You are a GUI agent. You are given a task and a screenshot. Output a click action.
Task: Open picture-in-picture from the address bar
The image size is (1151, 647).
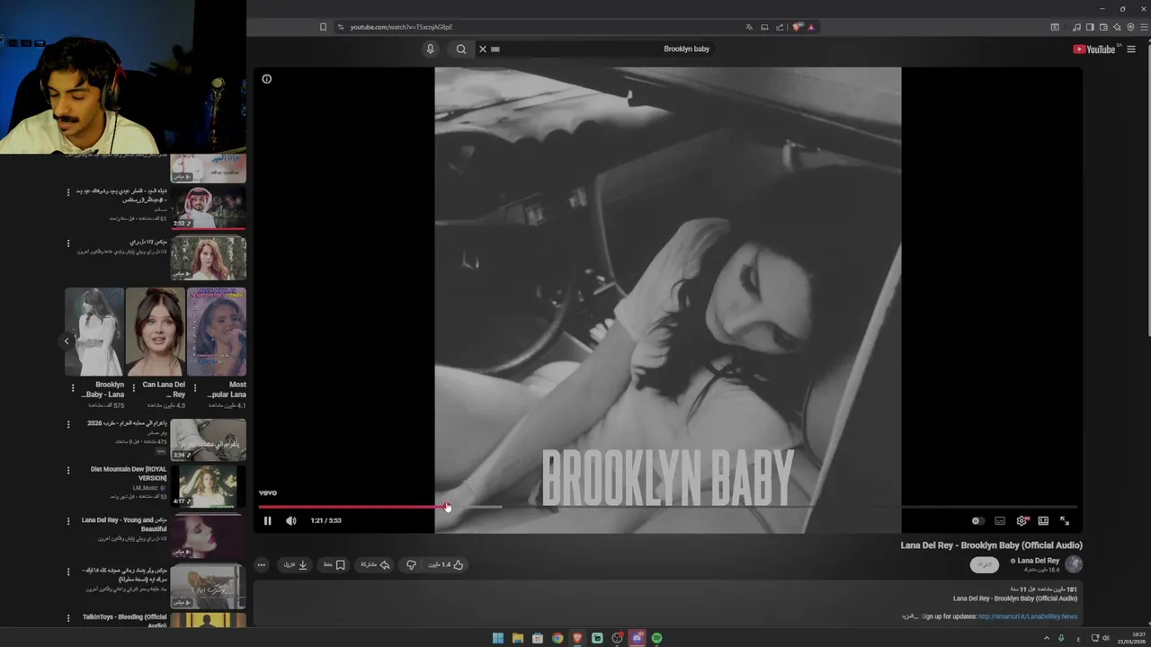(x=764, y=27)
